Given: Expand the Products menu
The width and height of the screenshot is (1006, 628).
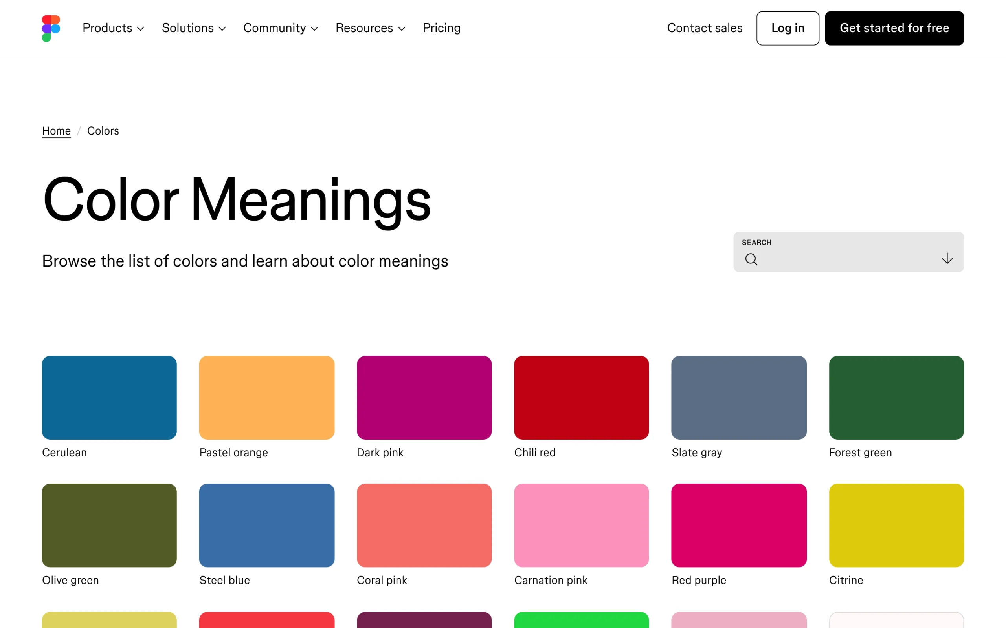Looking at the screenshot, I should coord(113,28).
